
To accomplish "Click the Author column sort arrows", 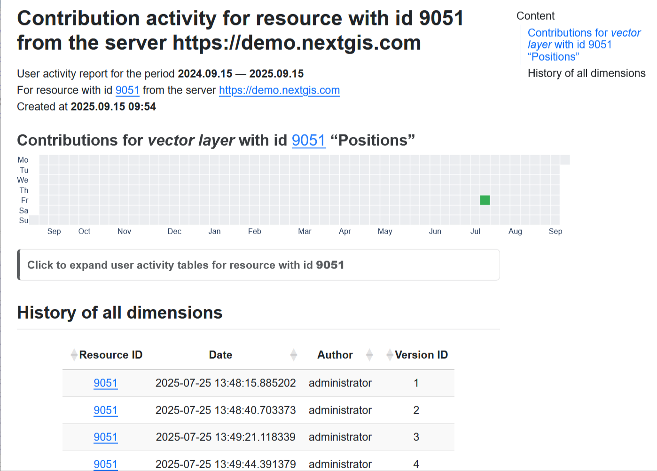I will [369, 355].
